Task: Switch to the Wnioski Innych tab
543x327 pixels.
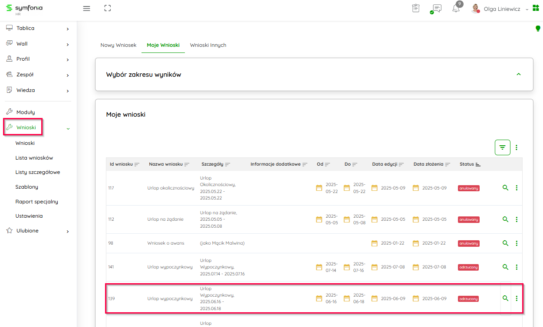Action: (x=208, y=45)
